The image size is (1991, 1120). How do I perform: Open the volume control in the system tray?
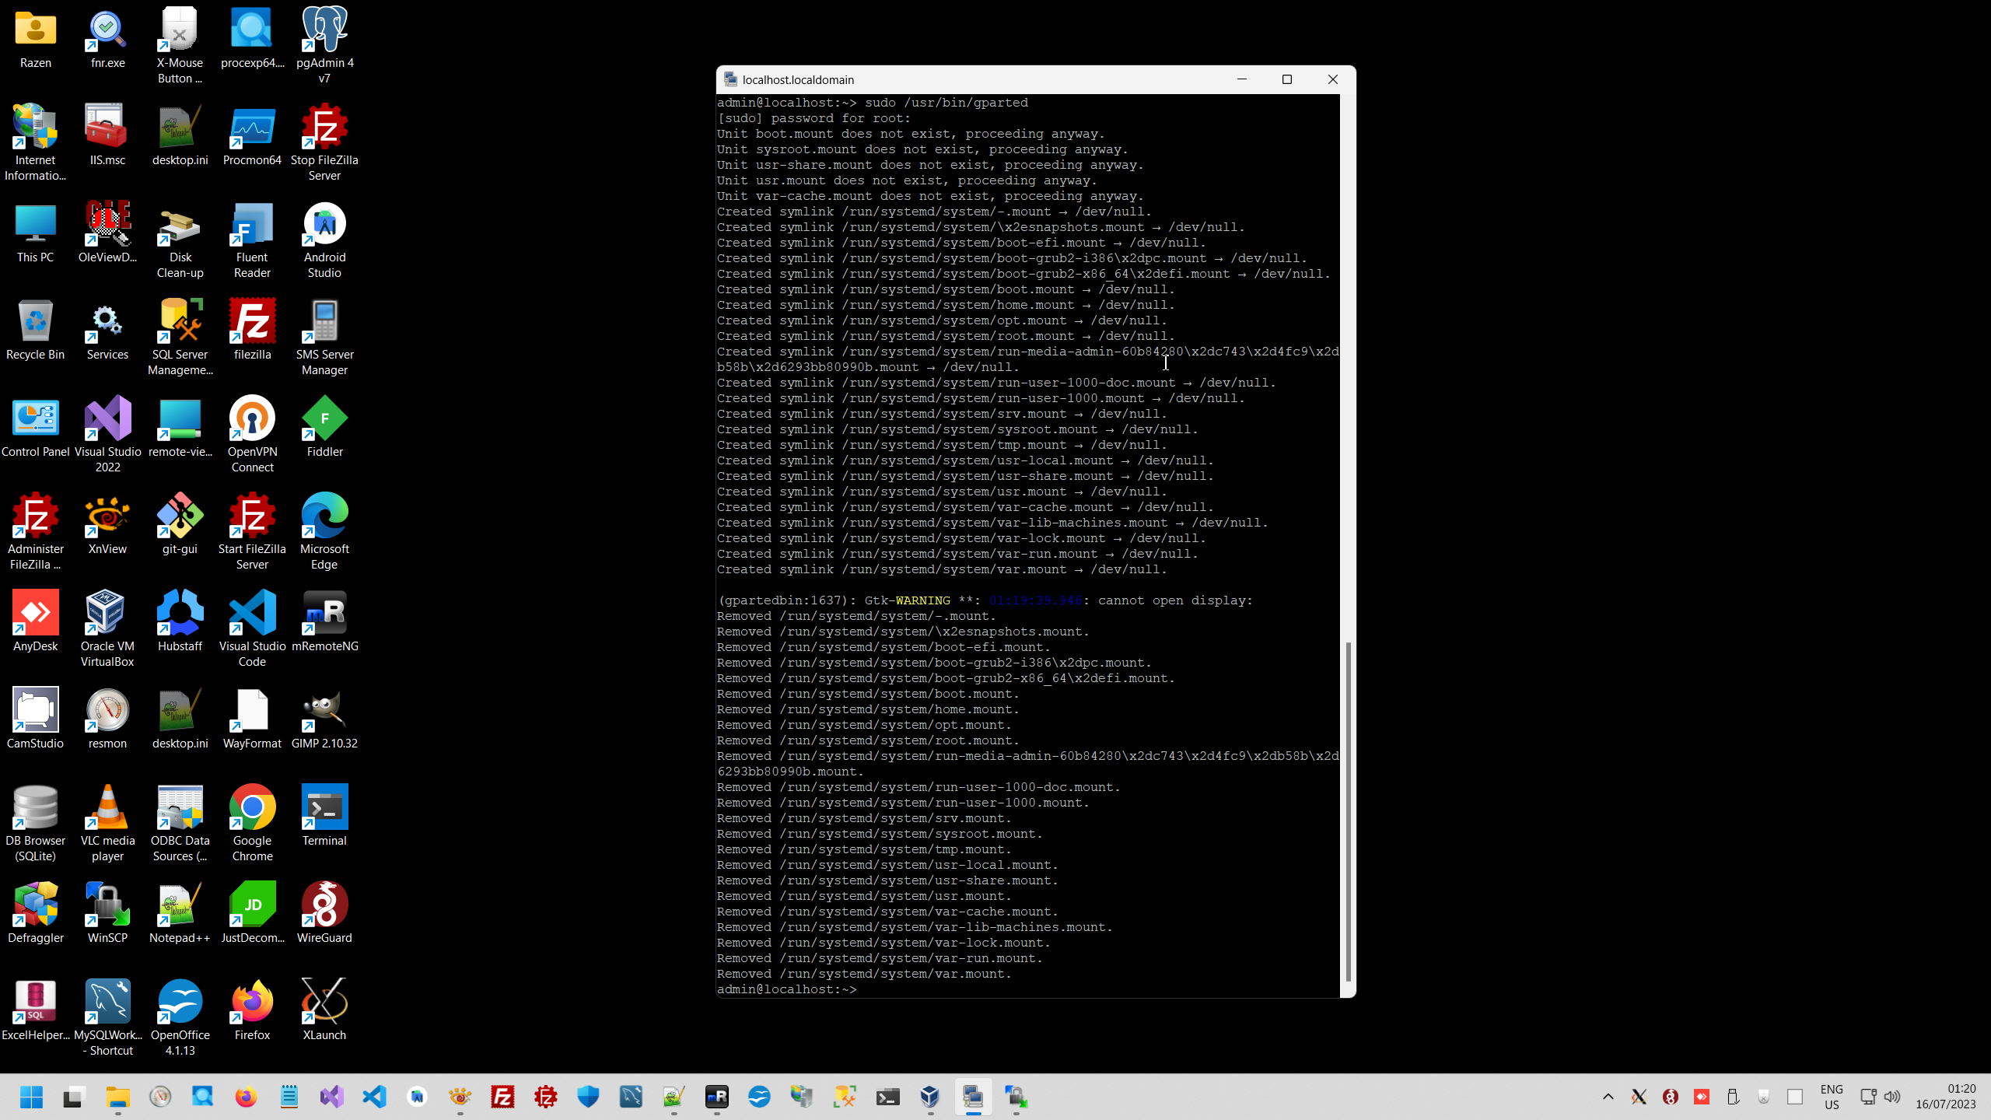tap(1892, 1097)
